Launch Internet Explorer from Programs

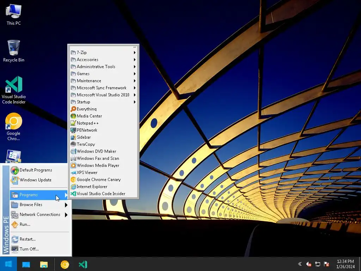pos(103,187)
